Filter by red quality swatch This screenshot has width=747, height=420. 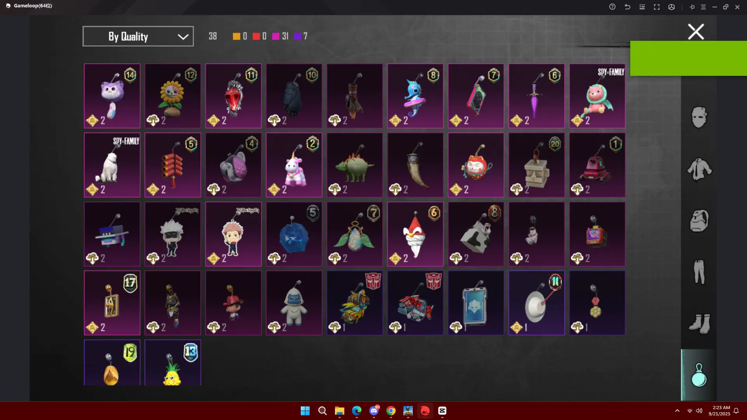[x=256, y=36]
